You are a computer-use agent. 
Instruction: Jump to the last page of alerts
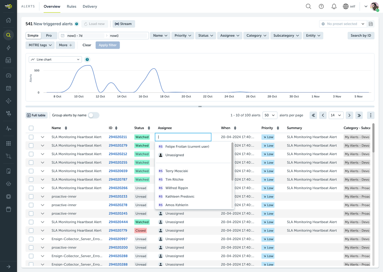pos(359,115)
